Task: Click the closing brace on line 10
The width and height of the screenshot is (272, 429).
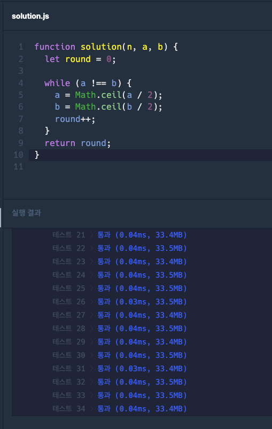Action: pos(37,155)
